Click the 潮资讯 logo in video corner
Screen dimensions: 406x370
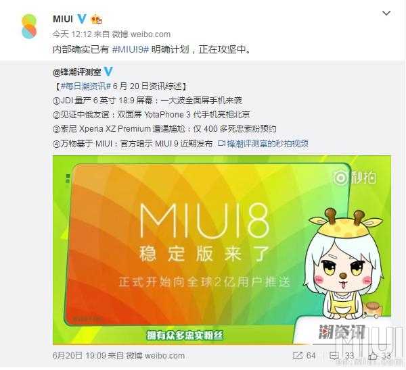(x=341, y=332)
